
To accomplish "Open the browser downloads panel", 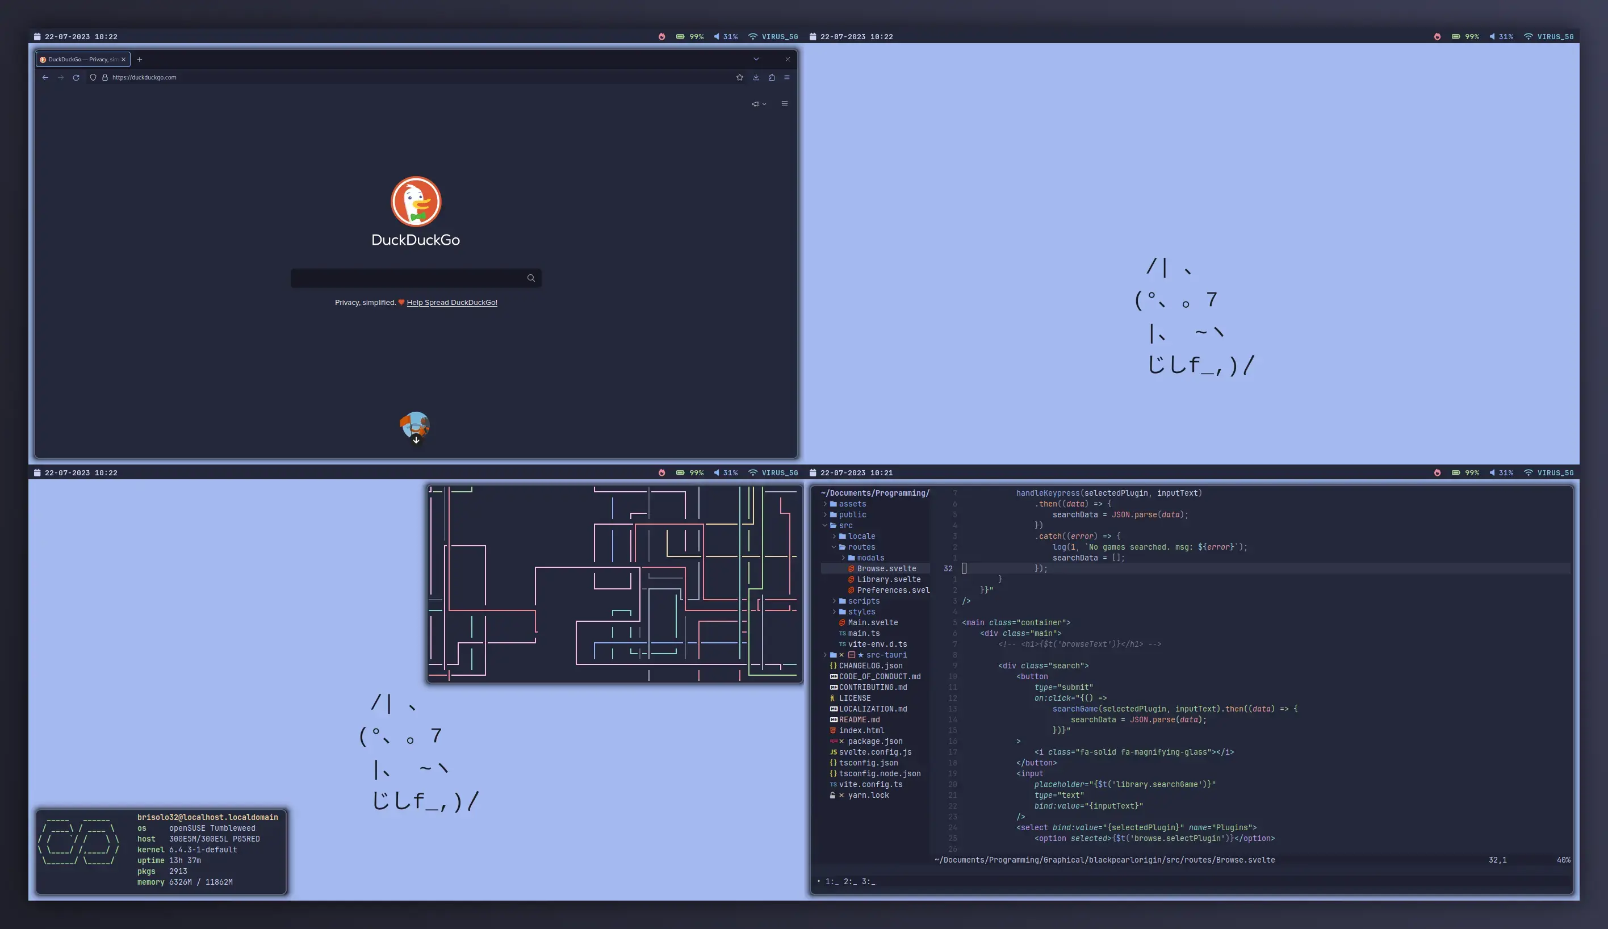I will (756, 77).
